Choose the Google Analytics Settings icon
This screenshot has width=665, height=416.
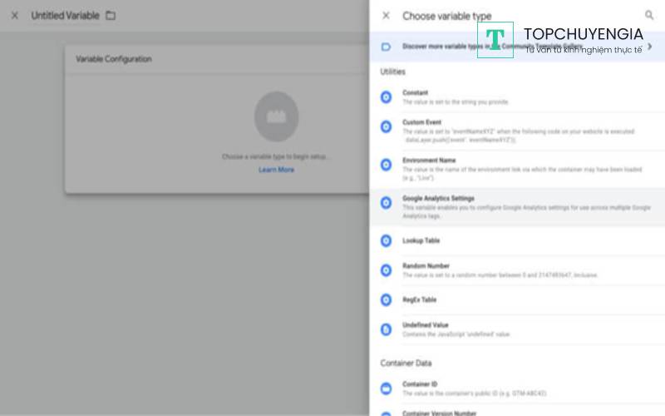point(386,202)
